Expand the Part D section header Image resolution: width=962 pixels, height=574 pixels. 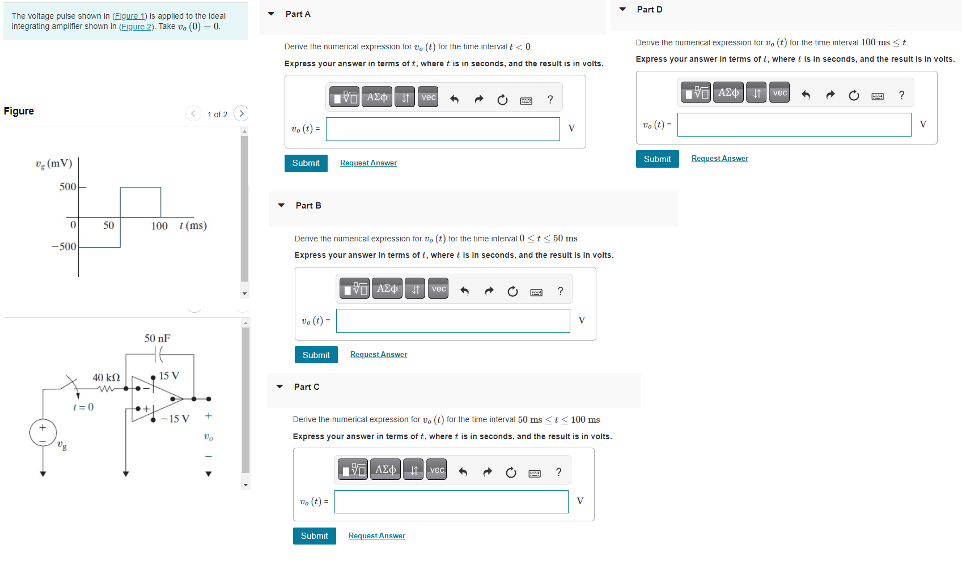tap(622, 9)
